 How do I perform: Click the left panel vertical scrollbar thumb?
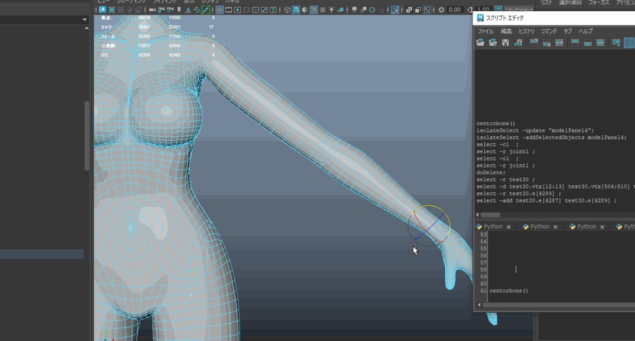click(87, 136)
